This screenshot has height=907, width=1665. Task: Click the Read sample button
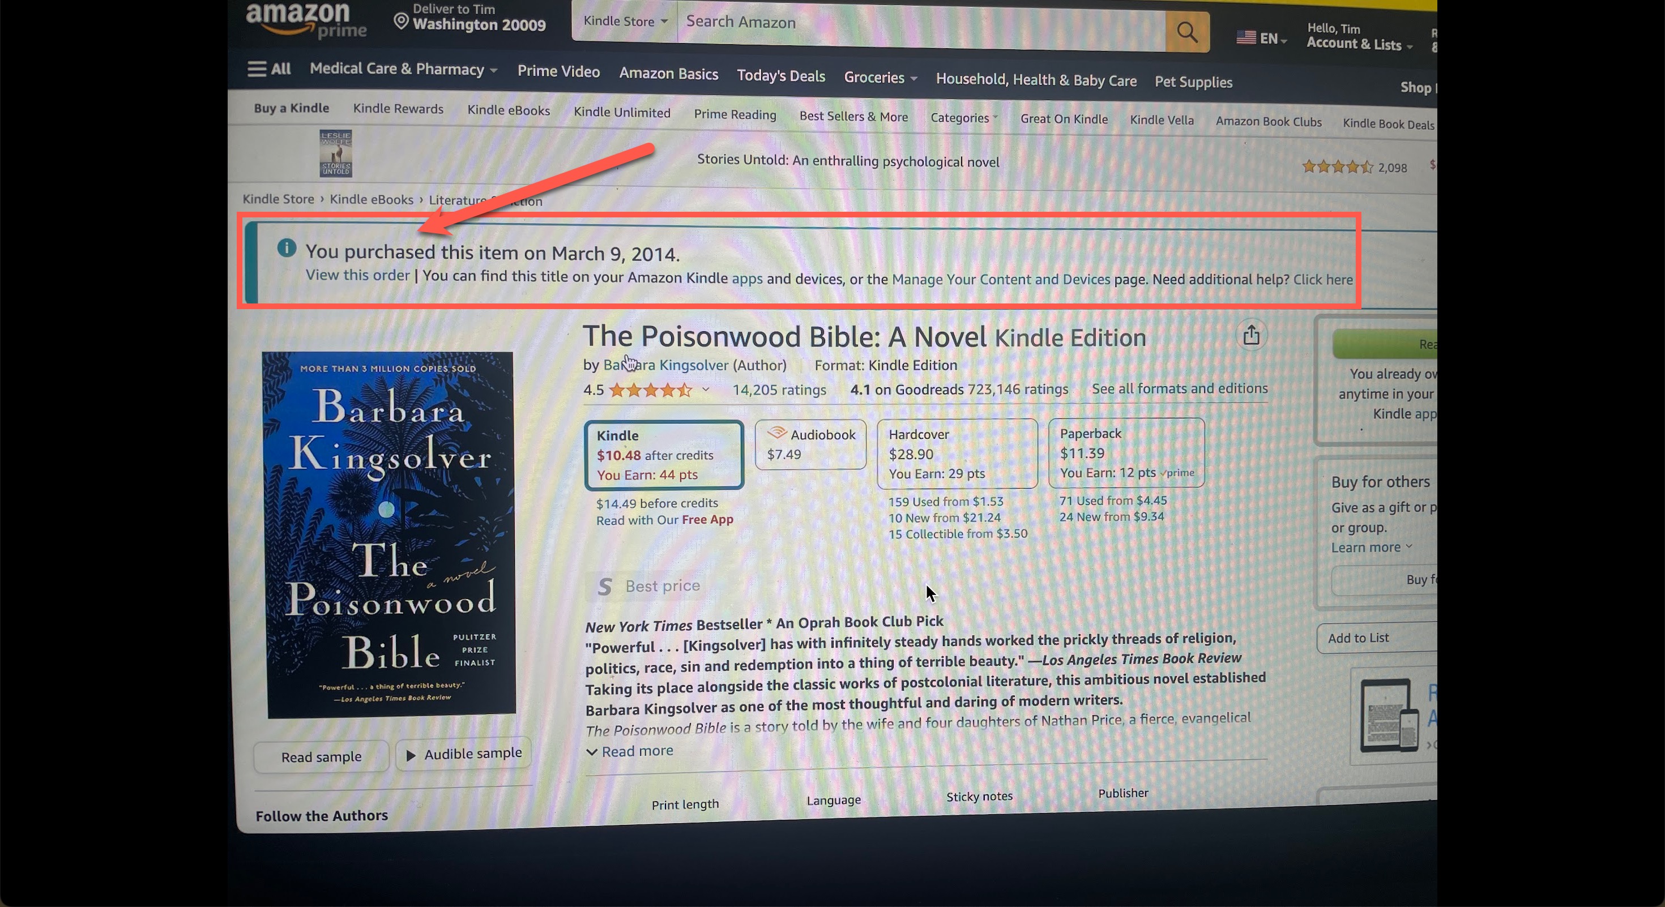(x=321, y=756)
